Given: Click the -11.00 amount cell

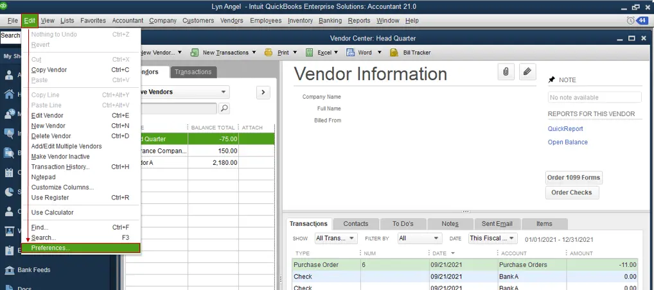Looking at the screenshot, I should pyautogui.click(x=602, y=264).
